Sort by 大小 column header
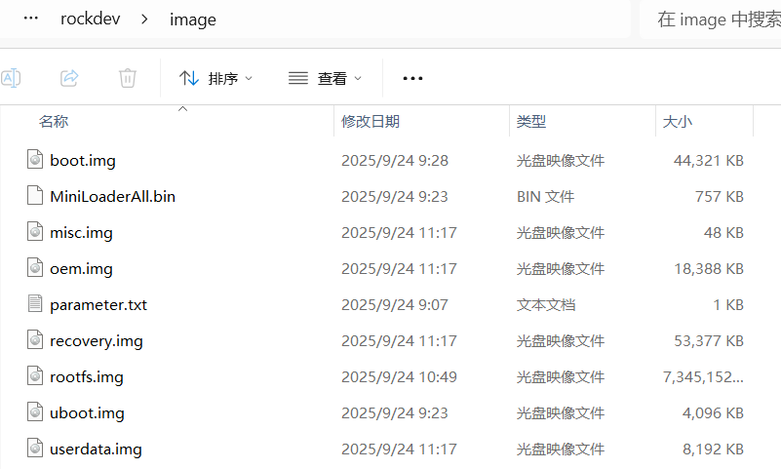The height and width of the screenshot is (469, 781). click(x=677, y=122)
